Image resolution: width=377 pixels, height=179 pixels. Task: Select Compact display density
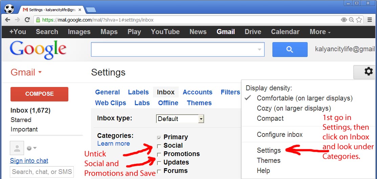[270, 118]
